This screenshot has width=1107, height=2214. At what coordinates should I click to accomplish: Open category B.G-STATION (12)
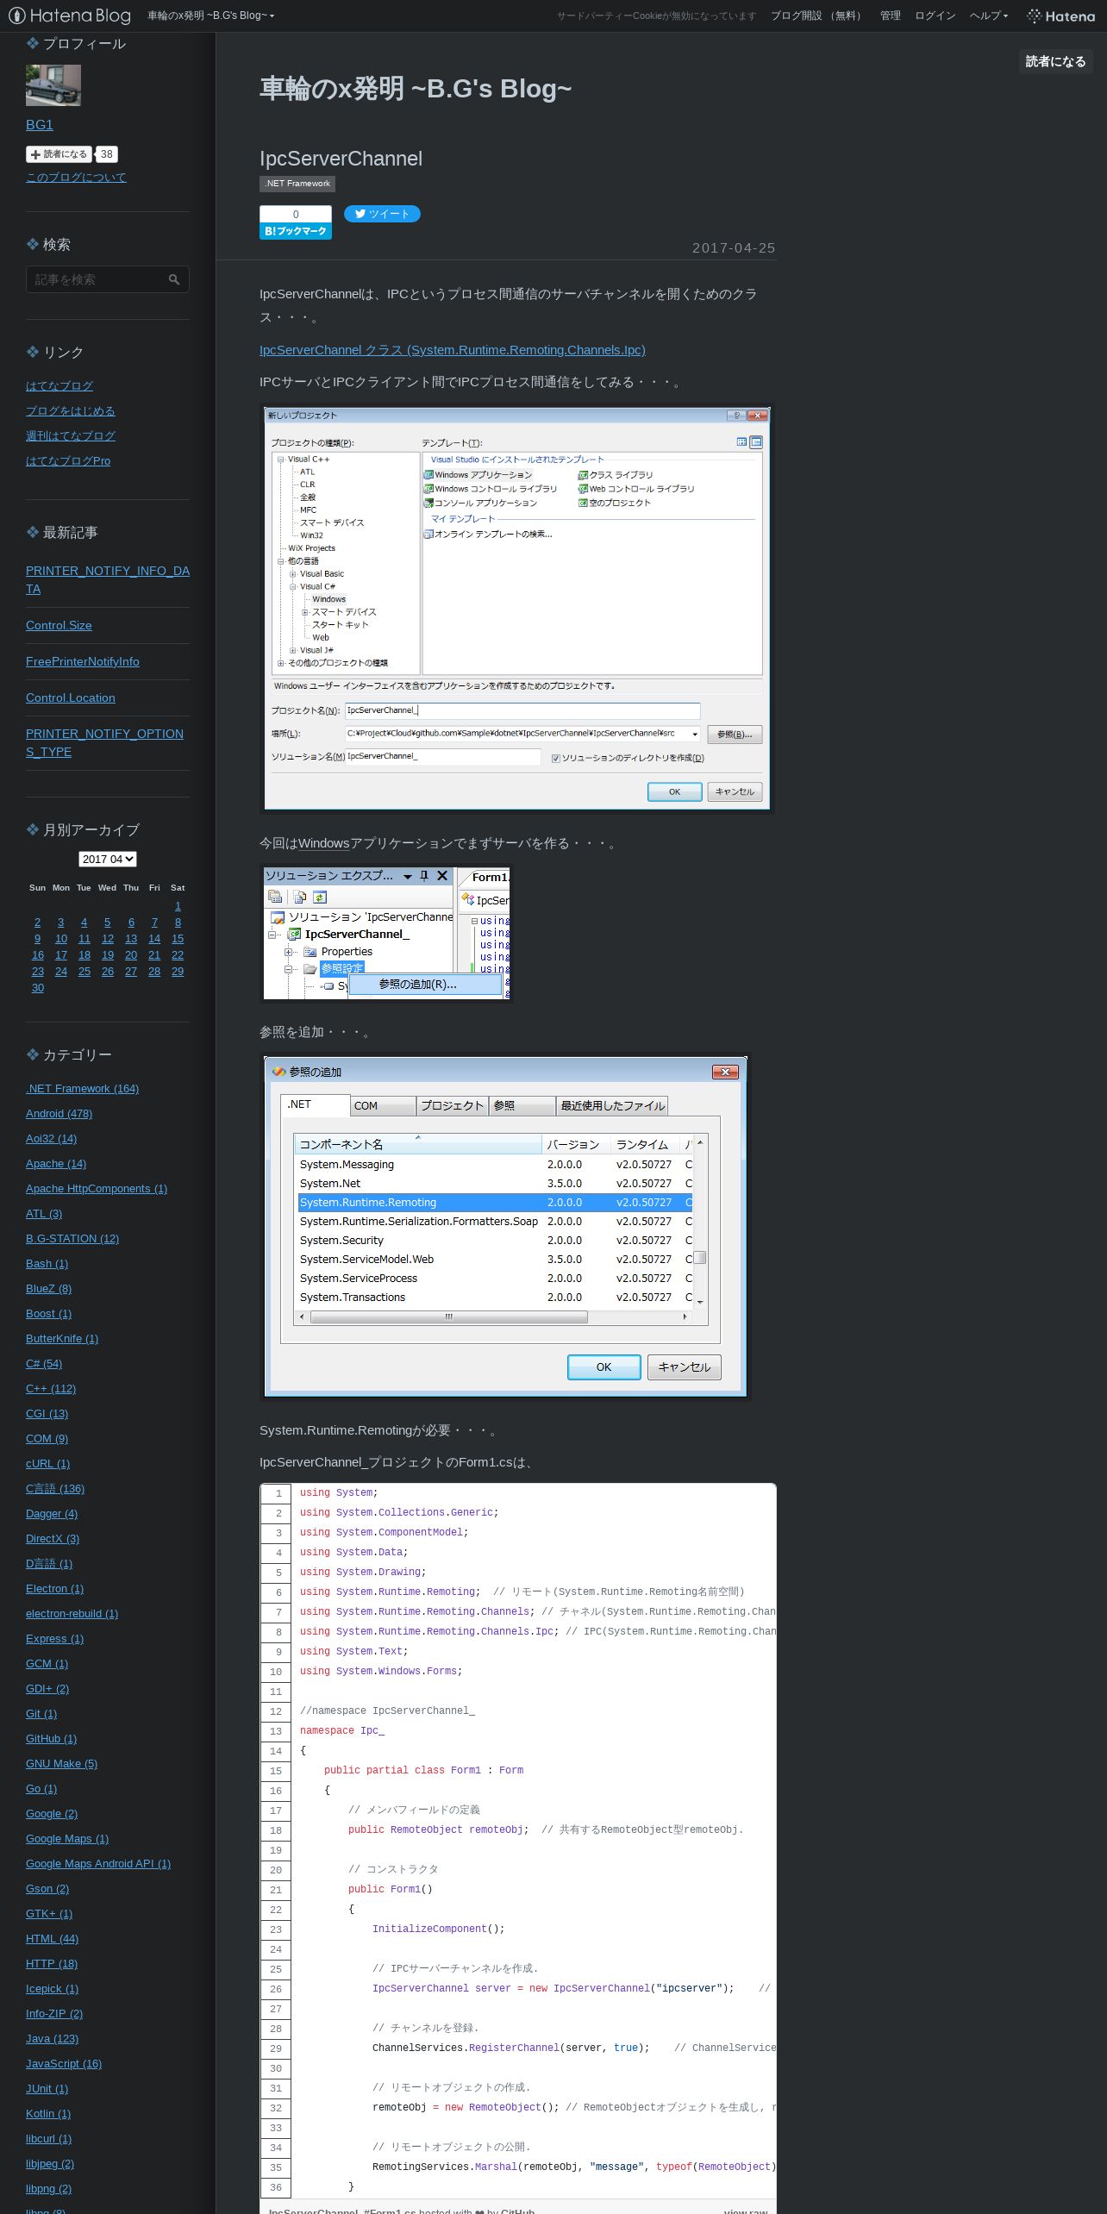point(72,1238)
